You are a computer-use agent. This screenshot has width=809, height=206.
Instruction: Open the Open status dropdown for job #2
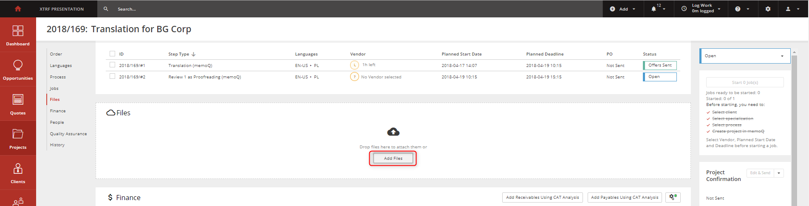(660, 77)
